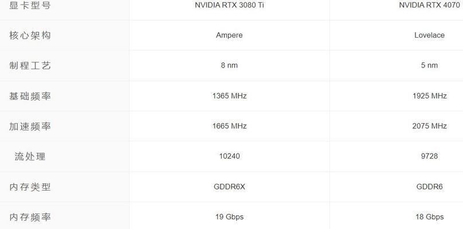This screenshot has height=229, width=463.
Task: Click the 内存频率 row label
Action: 30,217
